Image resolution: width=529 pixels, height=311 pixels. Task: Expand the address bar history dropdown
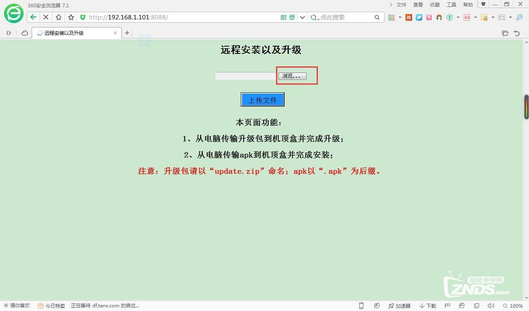(x=302, y=17)
